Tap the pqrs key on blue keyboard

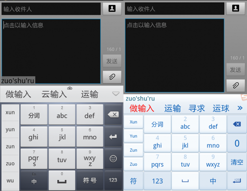[158, 162]
